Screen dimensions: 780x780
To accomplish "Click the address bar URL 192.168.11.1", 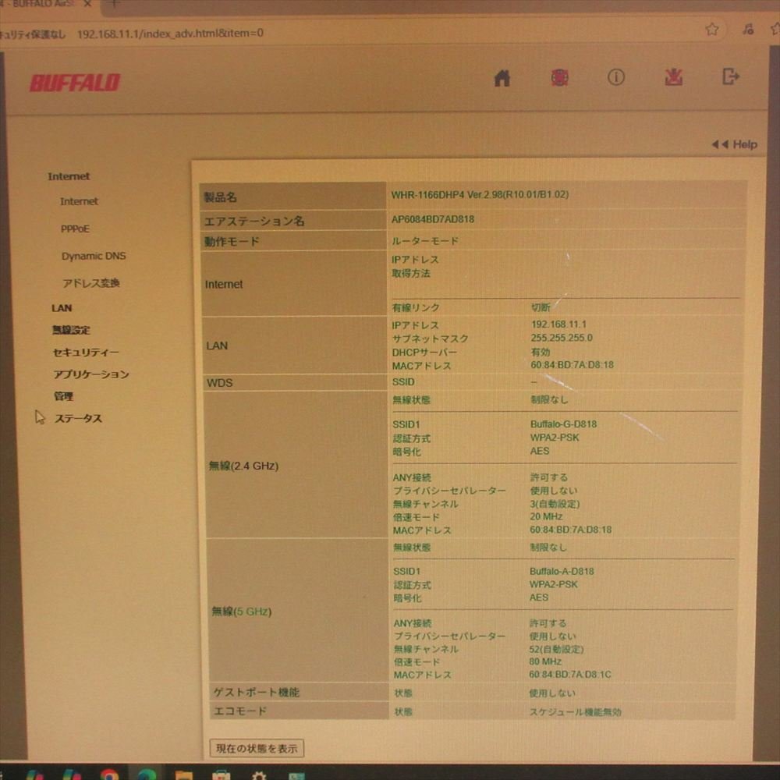I will pyautogui.click(x=170, y=34).
